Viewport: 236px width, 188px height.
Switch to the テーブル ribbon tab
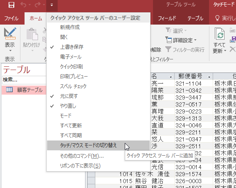[x=196, y=18]
